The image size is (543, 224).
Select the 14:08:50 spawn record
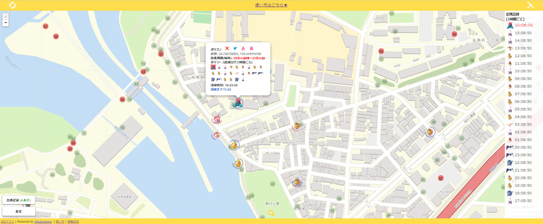[x=520, y=40]
